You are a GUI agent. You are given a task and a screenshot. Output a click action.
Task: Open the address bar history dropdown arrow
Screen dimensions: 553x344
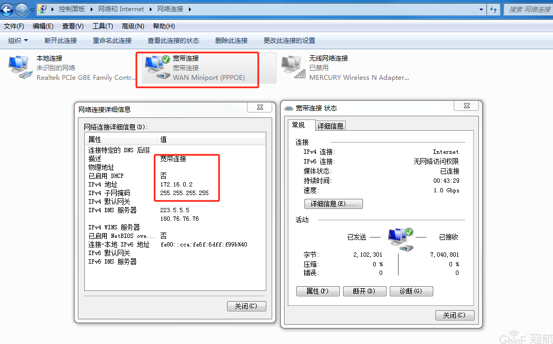(x=482, y=10)
